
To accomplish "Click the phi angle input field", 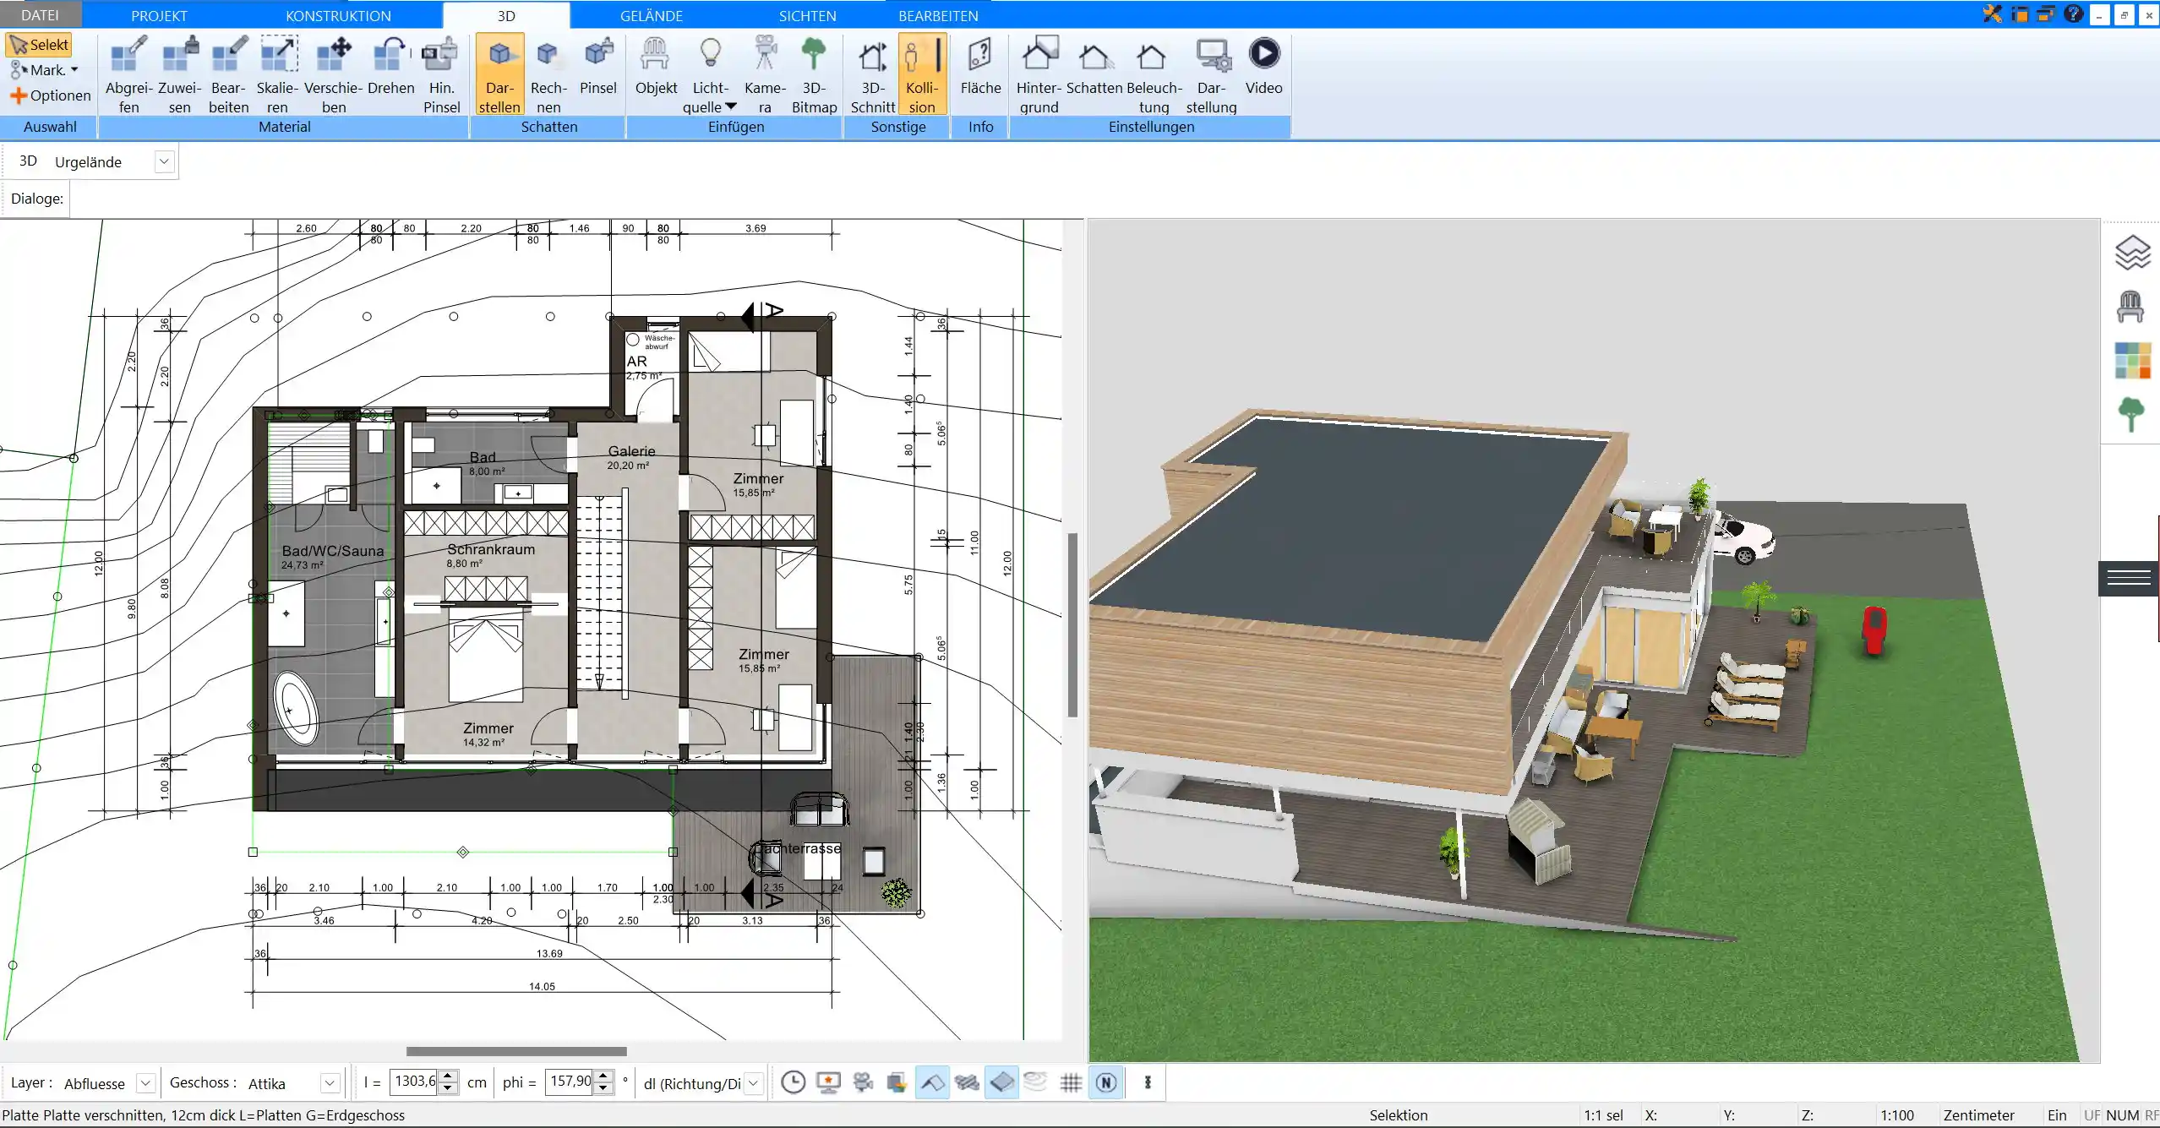I will [x=570, y=1082].
